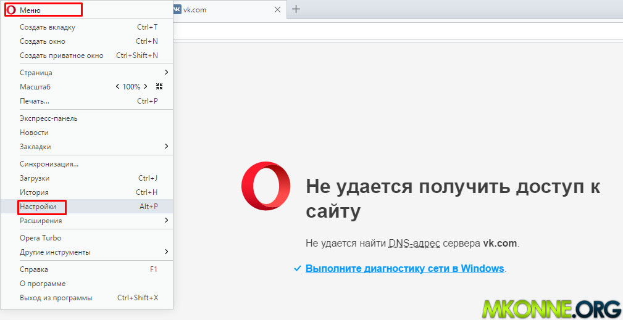
Task: Select Синхронизация... menu entry
Action: click(x=86, y=164)
